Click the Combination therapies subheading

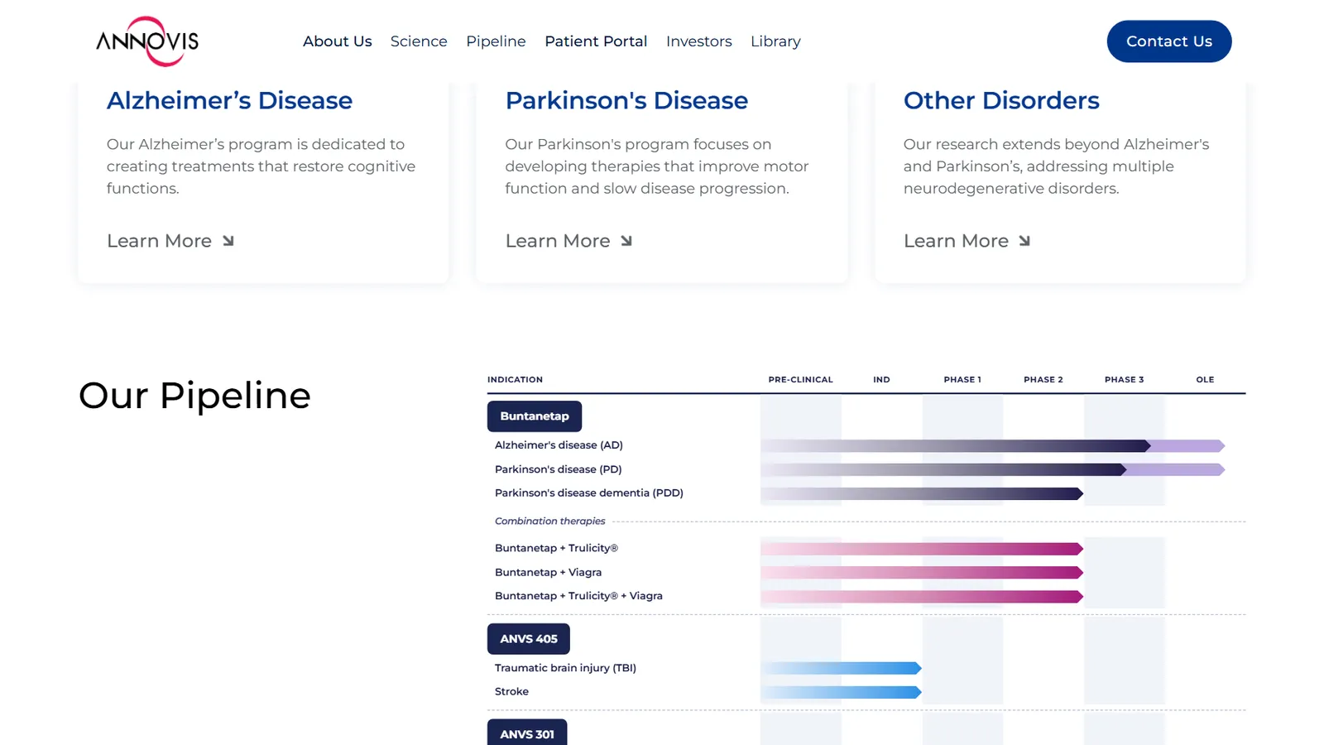pos(550,521)
